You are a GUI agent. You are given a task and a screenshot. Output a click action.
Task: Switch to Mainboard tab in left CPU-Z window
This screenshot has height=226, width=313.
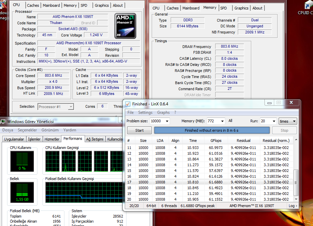pyautogui.click(x=51, y=5)
